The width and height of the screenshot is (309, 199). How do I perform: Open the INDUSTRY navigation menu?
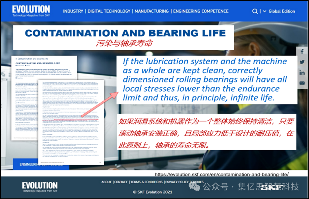pyautogui.click(x=73, y=11)
